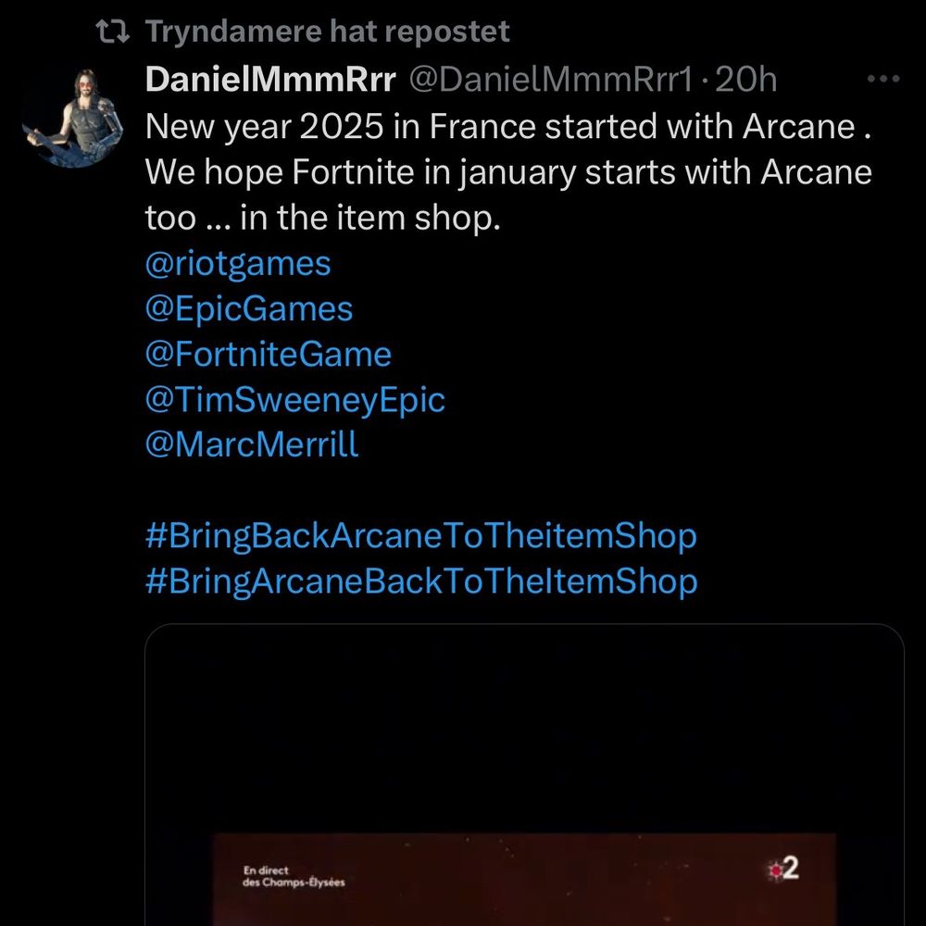This screenshot has width=926, height=926.
Task: Click the repost arrows icon beside Tryndamere
Action: (112, 31)
